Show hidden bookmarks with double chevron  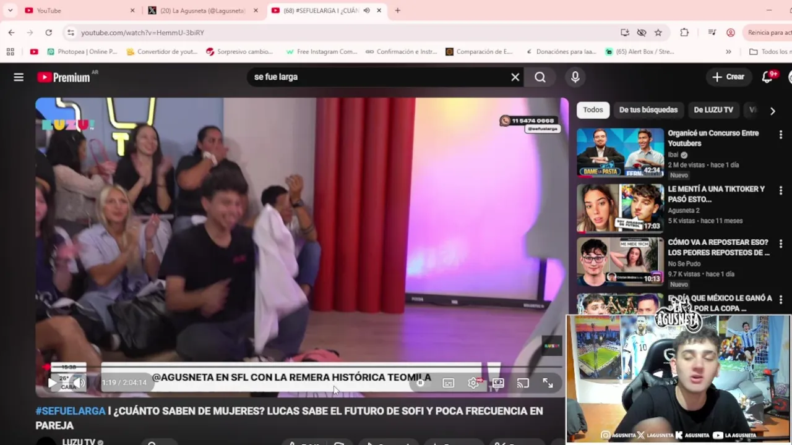coord(728,51)
